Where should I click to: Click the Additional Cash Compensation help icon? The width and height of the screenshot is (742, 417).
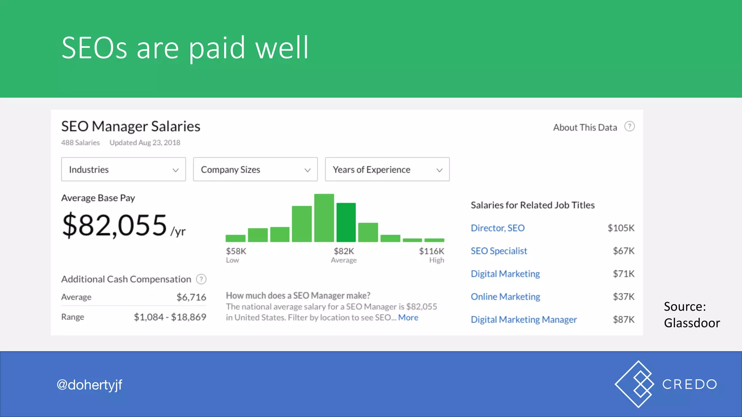pyautogui.click(x=201, y=279)
